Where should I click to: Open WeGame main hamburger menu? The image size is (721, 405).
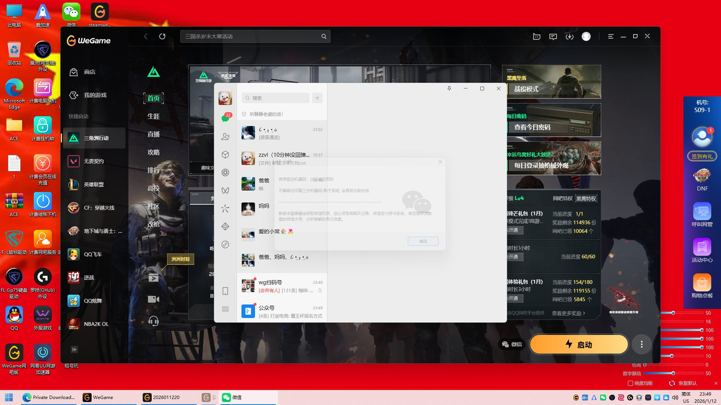(611, 36)
